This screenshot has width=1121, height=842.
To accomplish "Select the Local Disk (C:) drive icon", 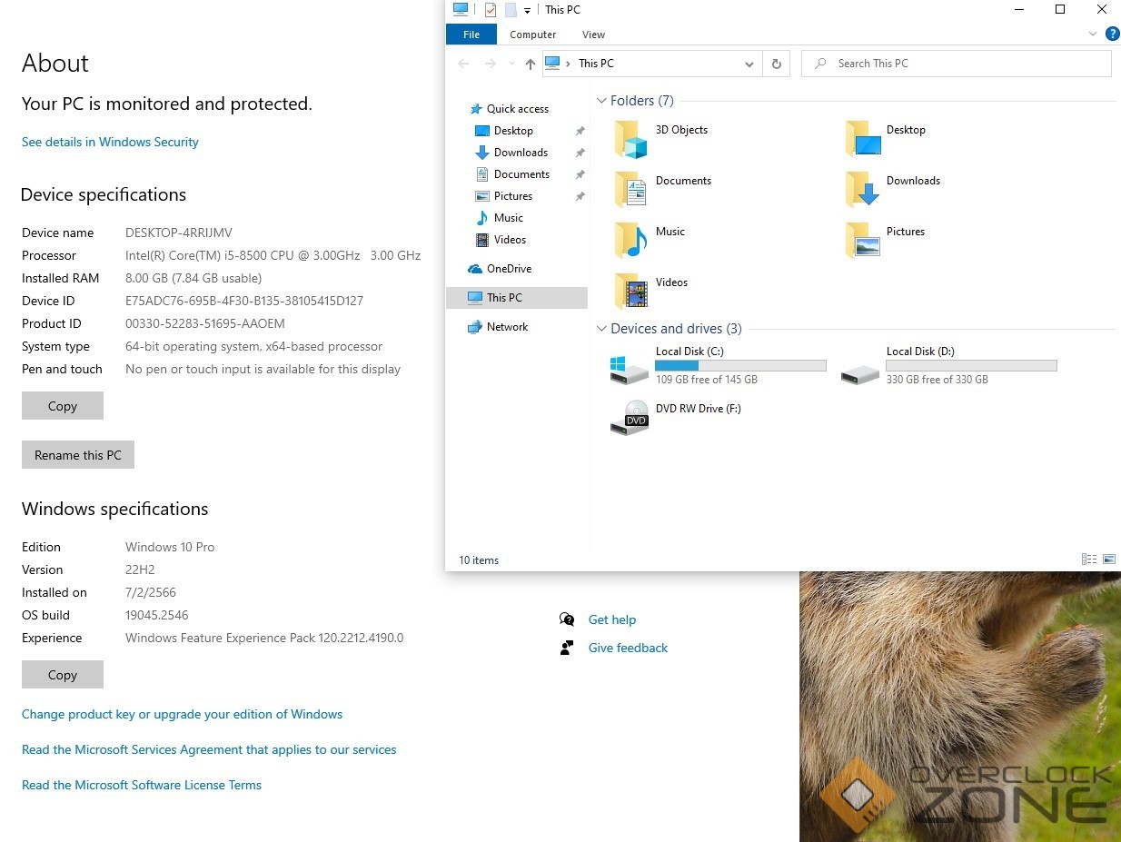I will click(x=630, y=369).
